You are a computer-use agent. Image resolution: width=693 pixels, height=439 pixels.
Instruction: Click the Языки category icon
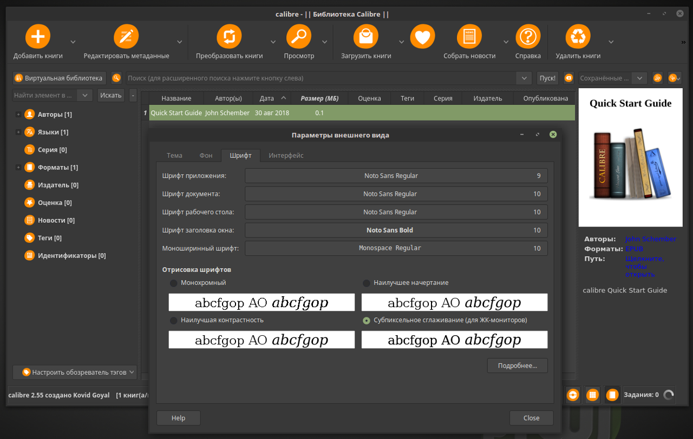[29, 132]
